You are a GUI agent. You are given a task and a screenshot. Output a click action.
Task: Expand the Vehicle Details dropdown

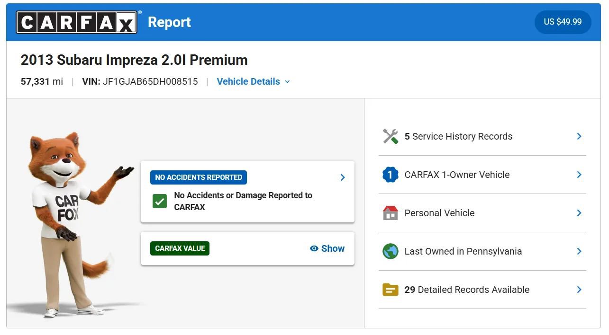pos(253,81)
